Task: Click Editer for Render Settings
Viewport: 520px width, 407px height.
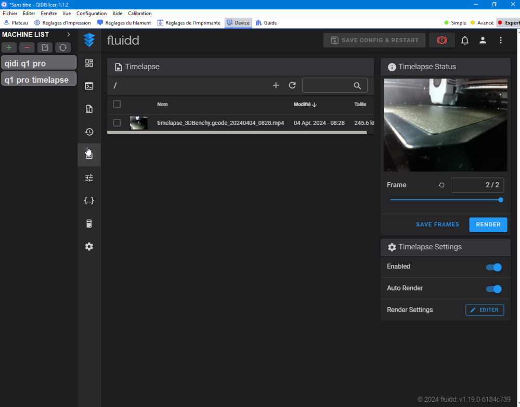Action: pos(485,310)
